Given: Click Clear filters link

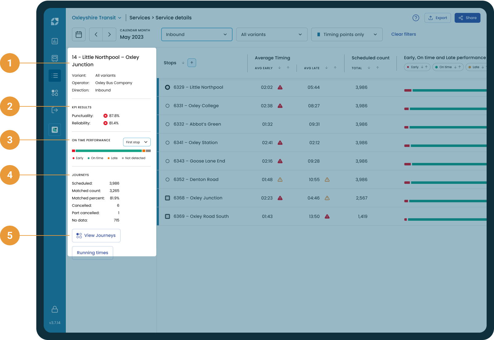Looking at the screenshot, I should pos(404,34).
